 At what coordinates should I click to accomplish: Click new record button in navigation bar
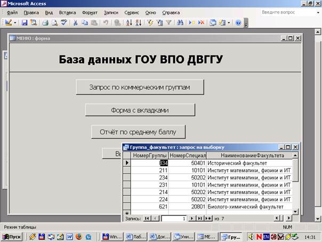click(208, 218)
